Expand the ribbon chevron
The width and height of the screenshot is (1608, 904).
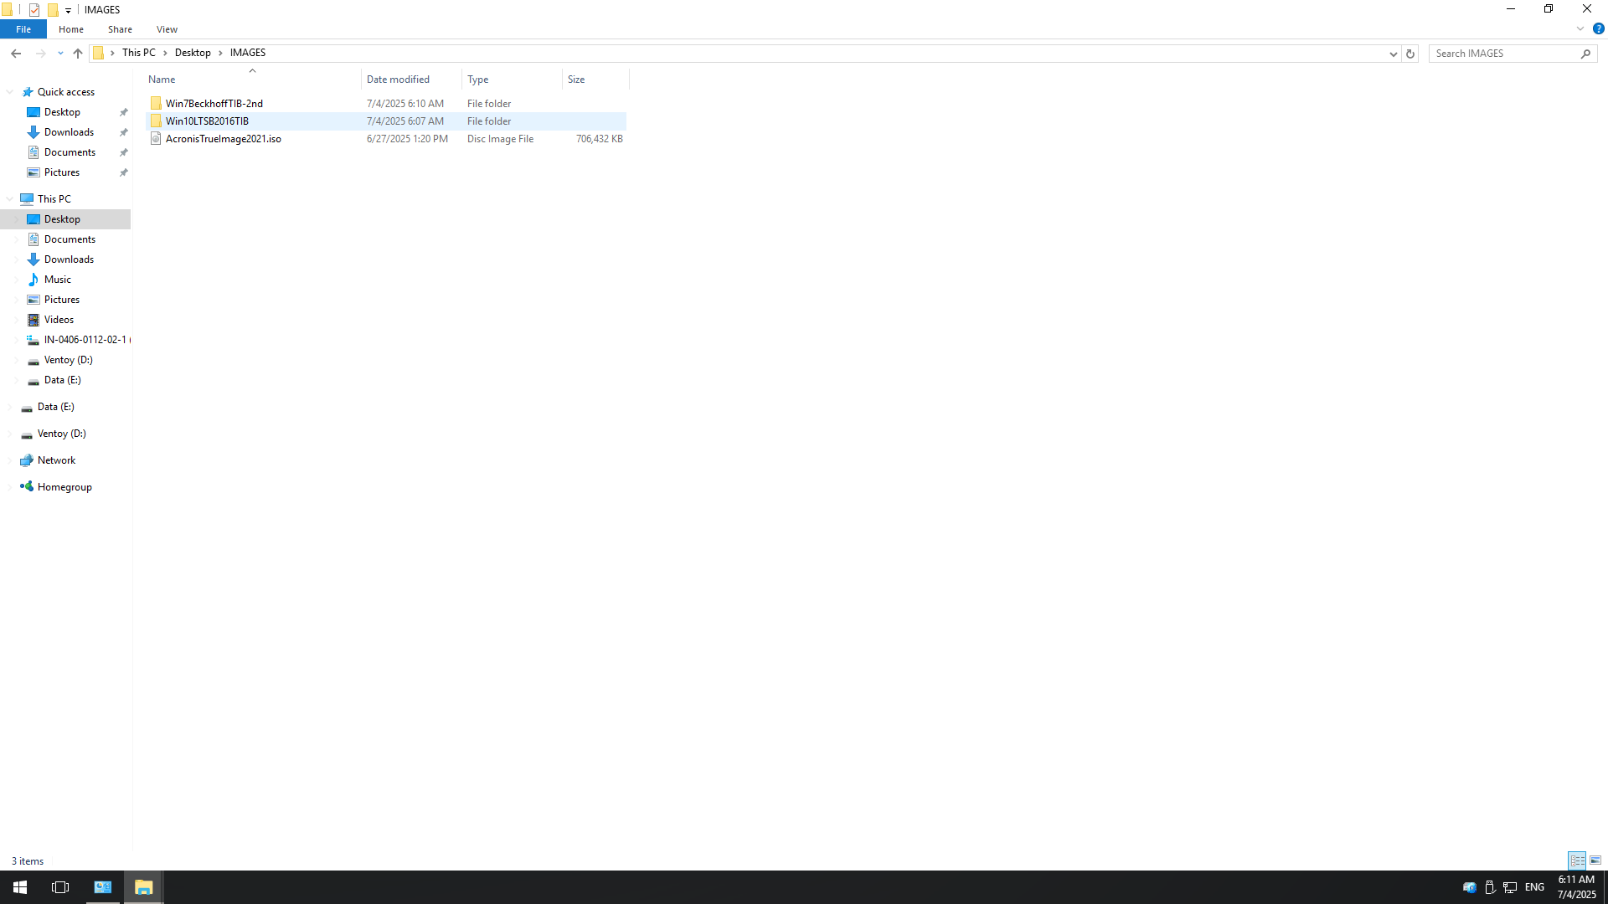[x=1580, y=28]
